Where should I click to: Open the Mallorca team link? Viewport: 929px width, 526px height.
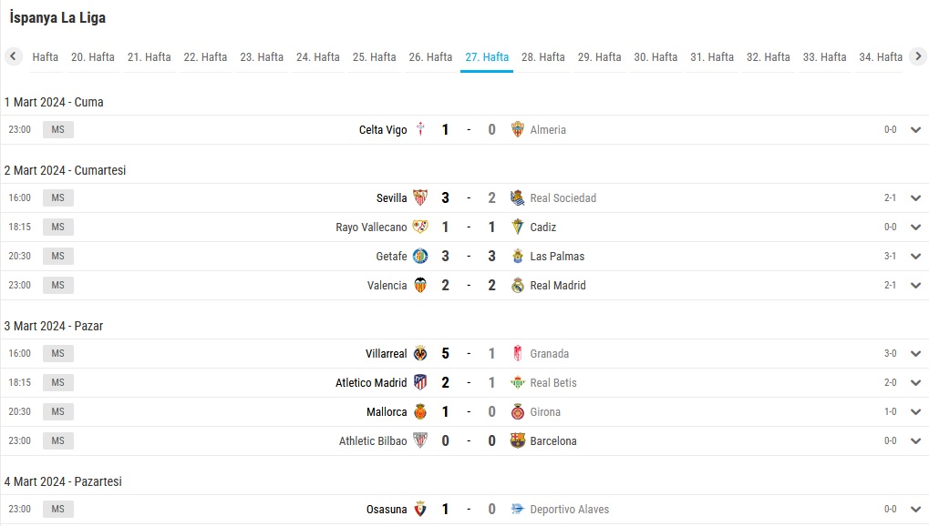click(x=387, y=412)
